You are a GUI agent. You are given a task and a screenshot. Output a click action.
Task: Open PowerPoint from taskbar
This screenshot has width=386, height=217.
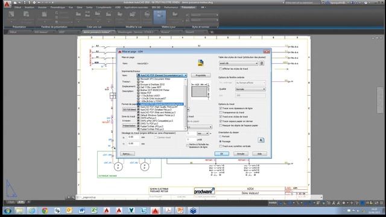(x=180, y=210)
